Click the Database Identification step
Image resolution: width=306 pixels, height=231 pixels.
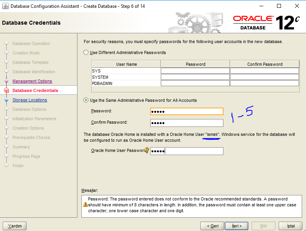(34, 72)
